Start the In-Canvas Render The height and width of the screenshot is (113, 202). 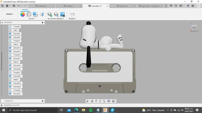(x=50, y=14)
